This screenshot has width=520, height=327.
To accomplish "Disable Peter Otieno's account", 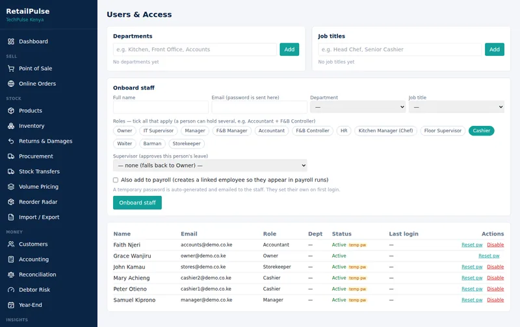I will [x=495, y=289].
